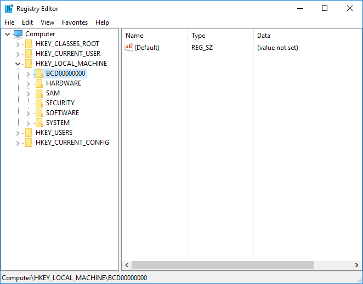
Task: Click the REG_SZ type cell
Action: click(x=202, y=48)
